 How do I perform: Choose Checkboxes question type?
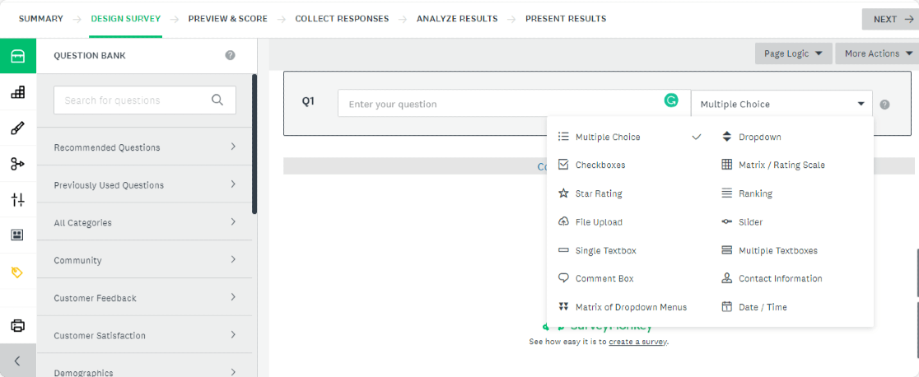click(x=600, y=165)
